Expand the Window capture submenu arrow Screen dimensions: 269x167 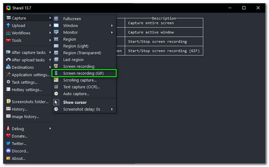click(112, 25)
